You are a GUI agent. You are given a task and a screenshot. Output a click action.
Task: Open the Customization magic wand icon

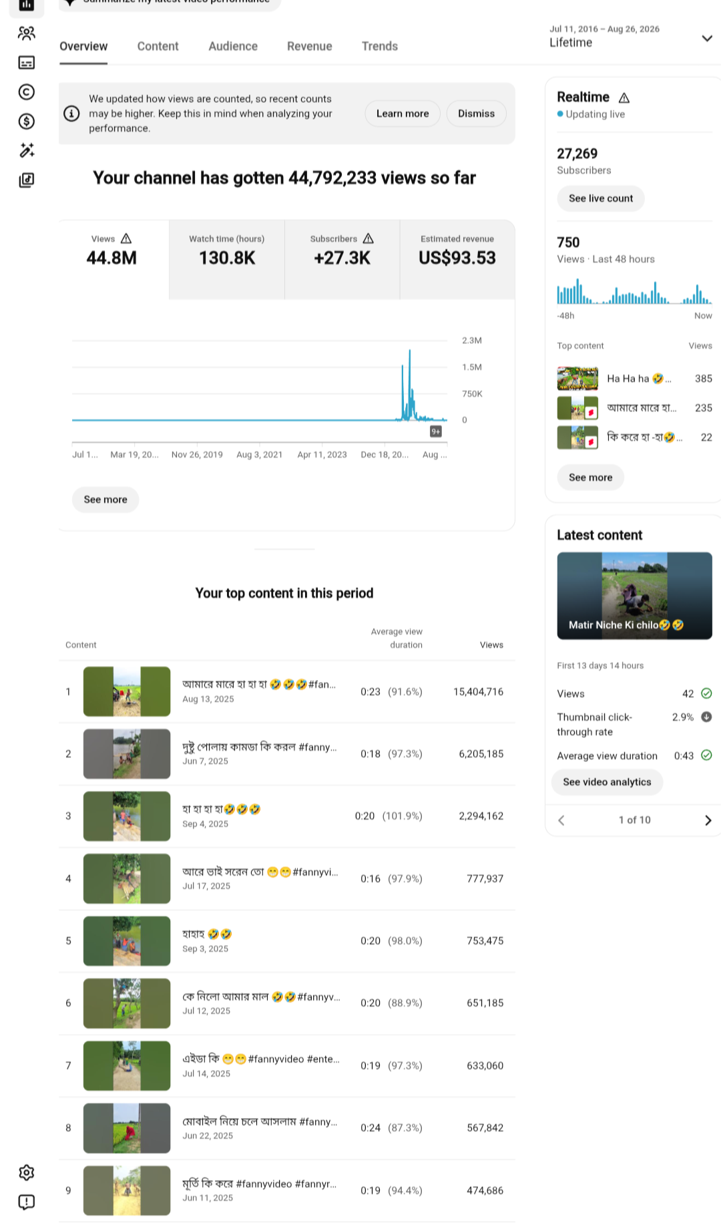click(x=27, y=150)
